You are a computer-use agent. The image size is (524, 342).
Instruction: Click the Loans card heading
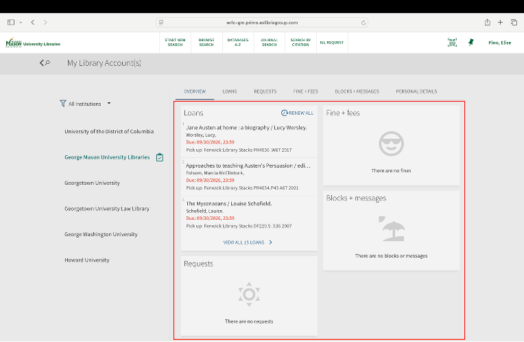[193, 113]
